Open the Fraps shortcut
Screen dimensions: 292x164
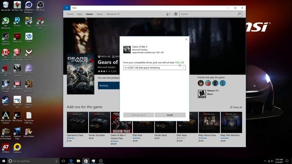click(29, 22)
